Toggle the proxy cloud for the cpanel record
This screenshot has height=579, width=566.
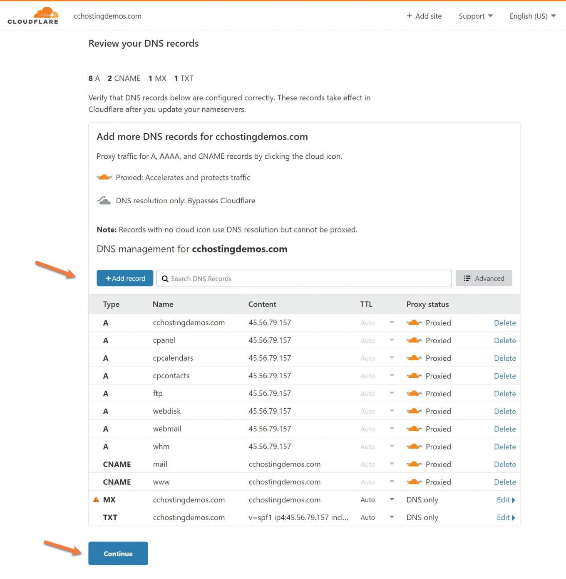(414, 340)
